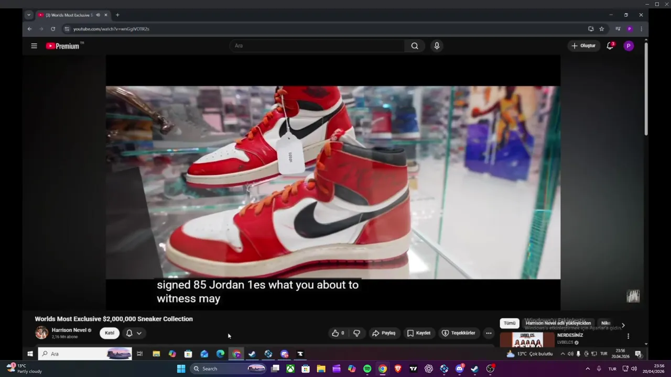Open Harrison Nevel channel avatar

41,332
